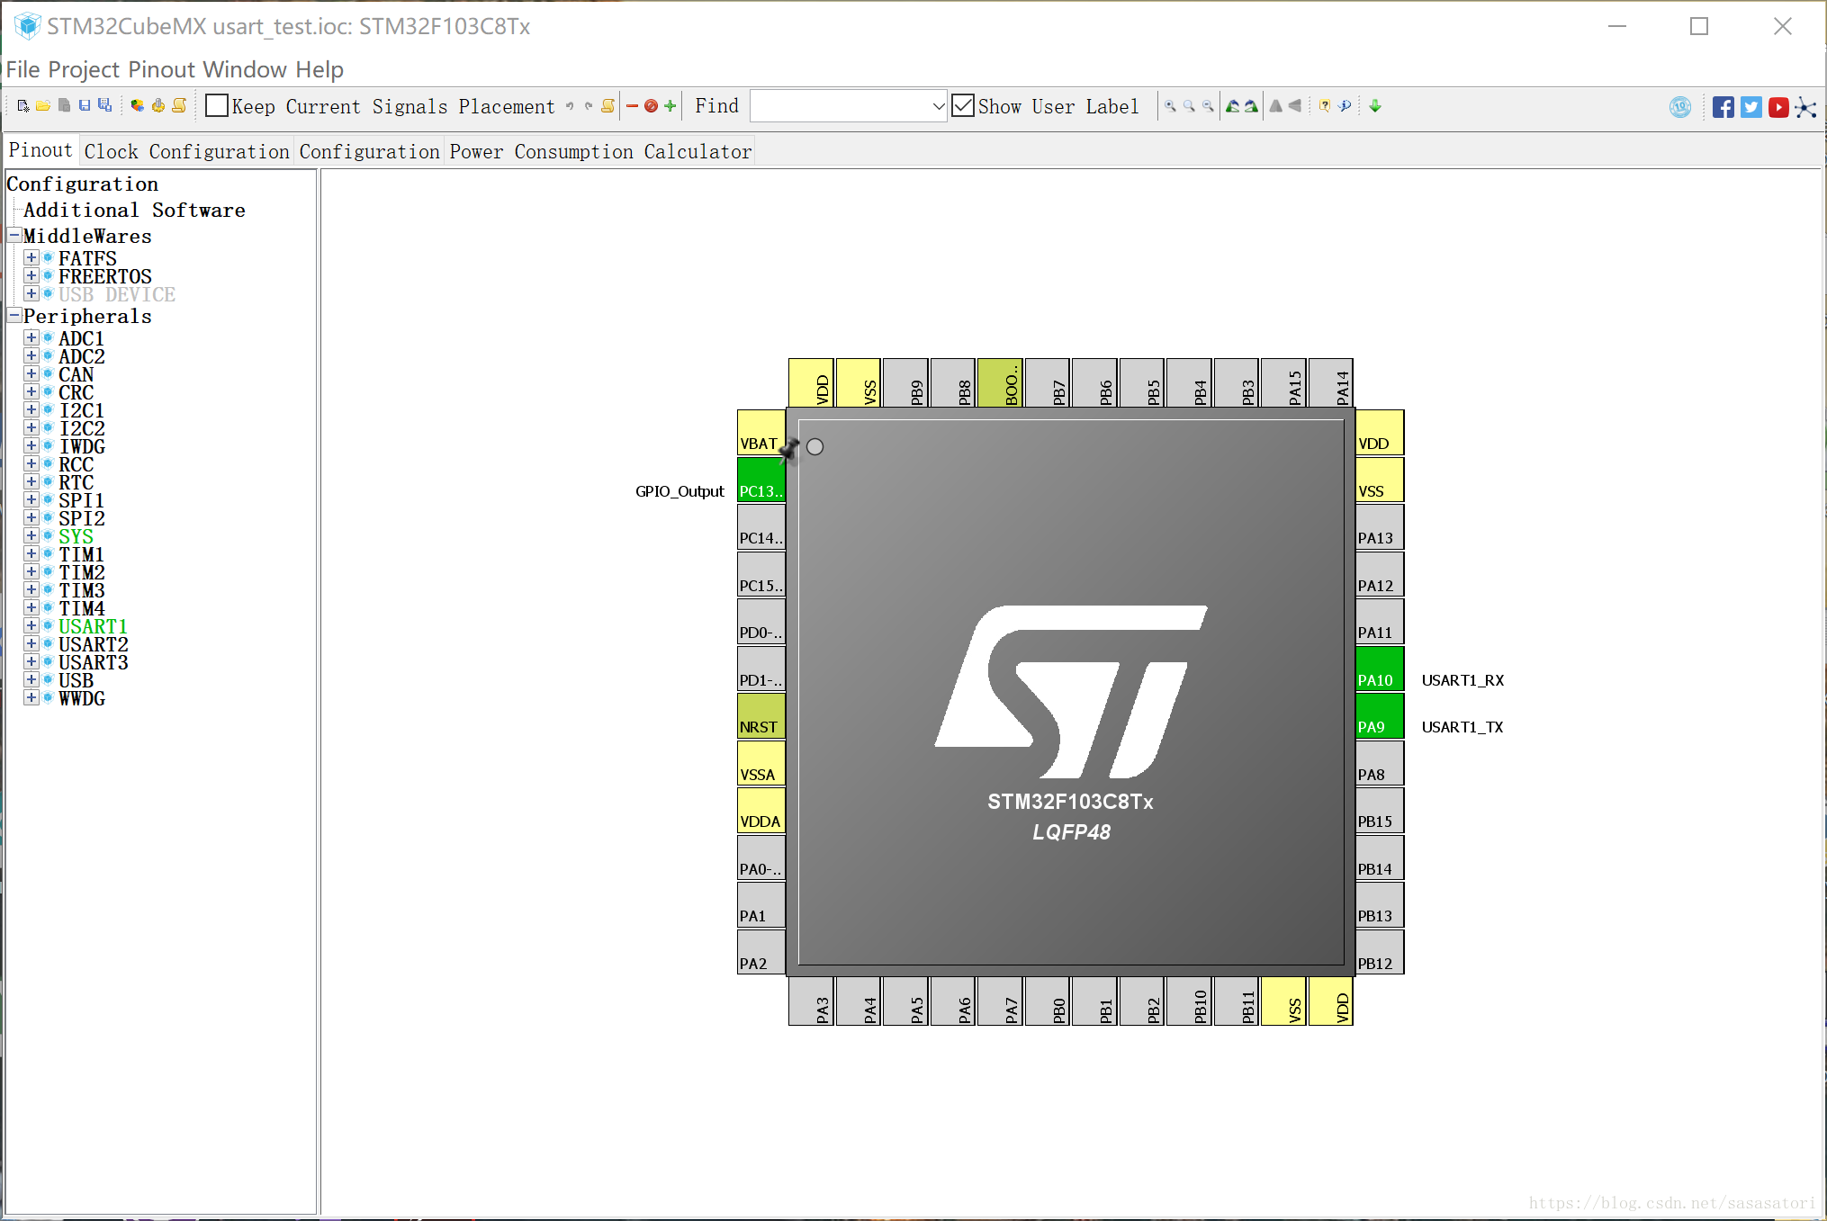This screenshot has width=1827, height=1221.
Task: Click the green download arrow icon
Action: coord(1375,106)
